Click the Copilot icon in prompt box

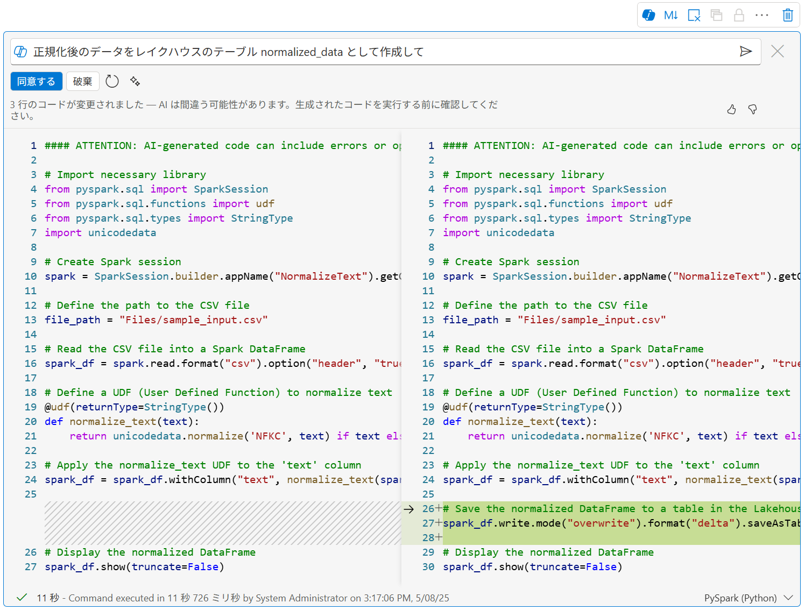20,52
